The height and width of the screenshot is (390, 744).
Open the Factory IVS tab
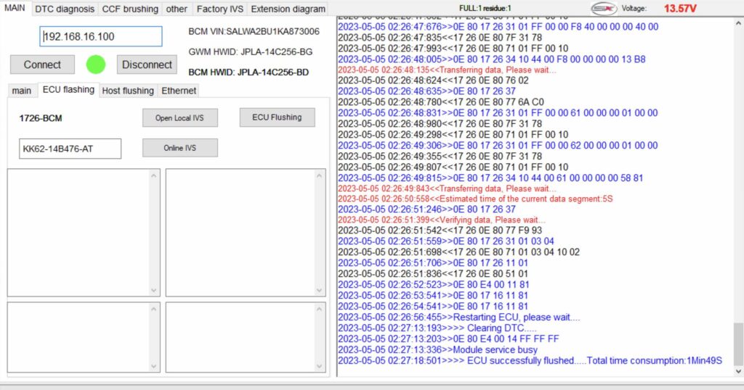coord(219,9)
